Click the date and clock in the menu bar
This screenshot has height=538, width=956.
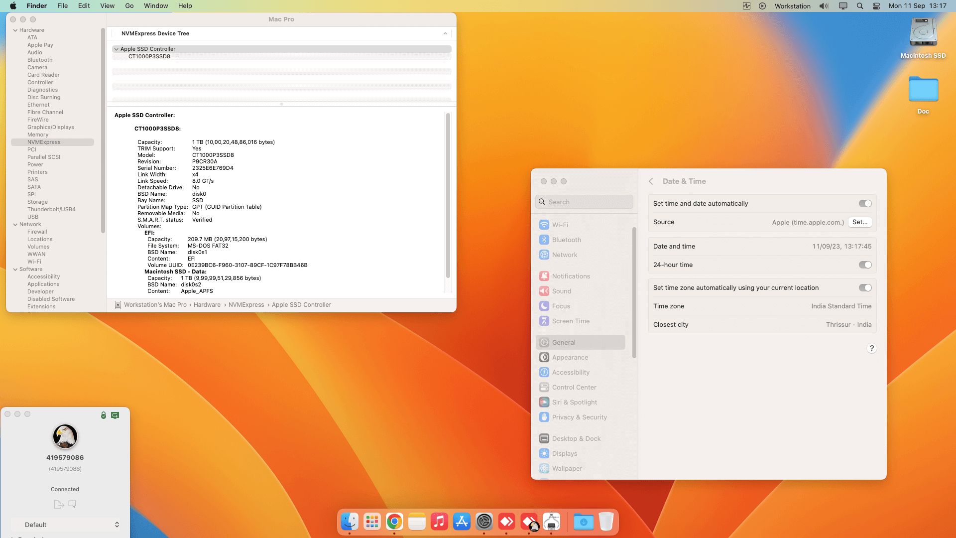click(x=917, y=6)
